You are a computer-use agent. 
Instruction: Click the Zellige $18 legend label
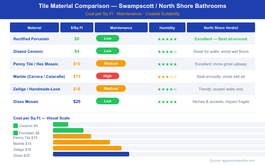click(22, 149)
